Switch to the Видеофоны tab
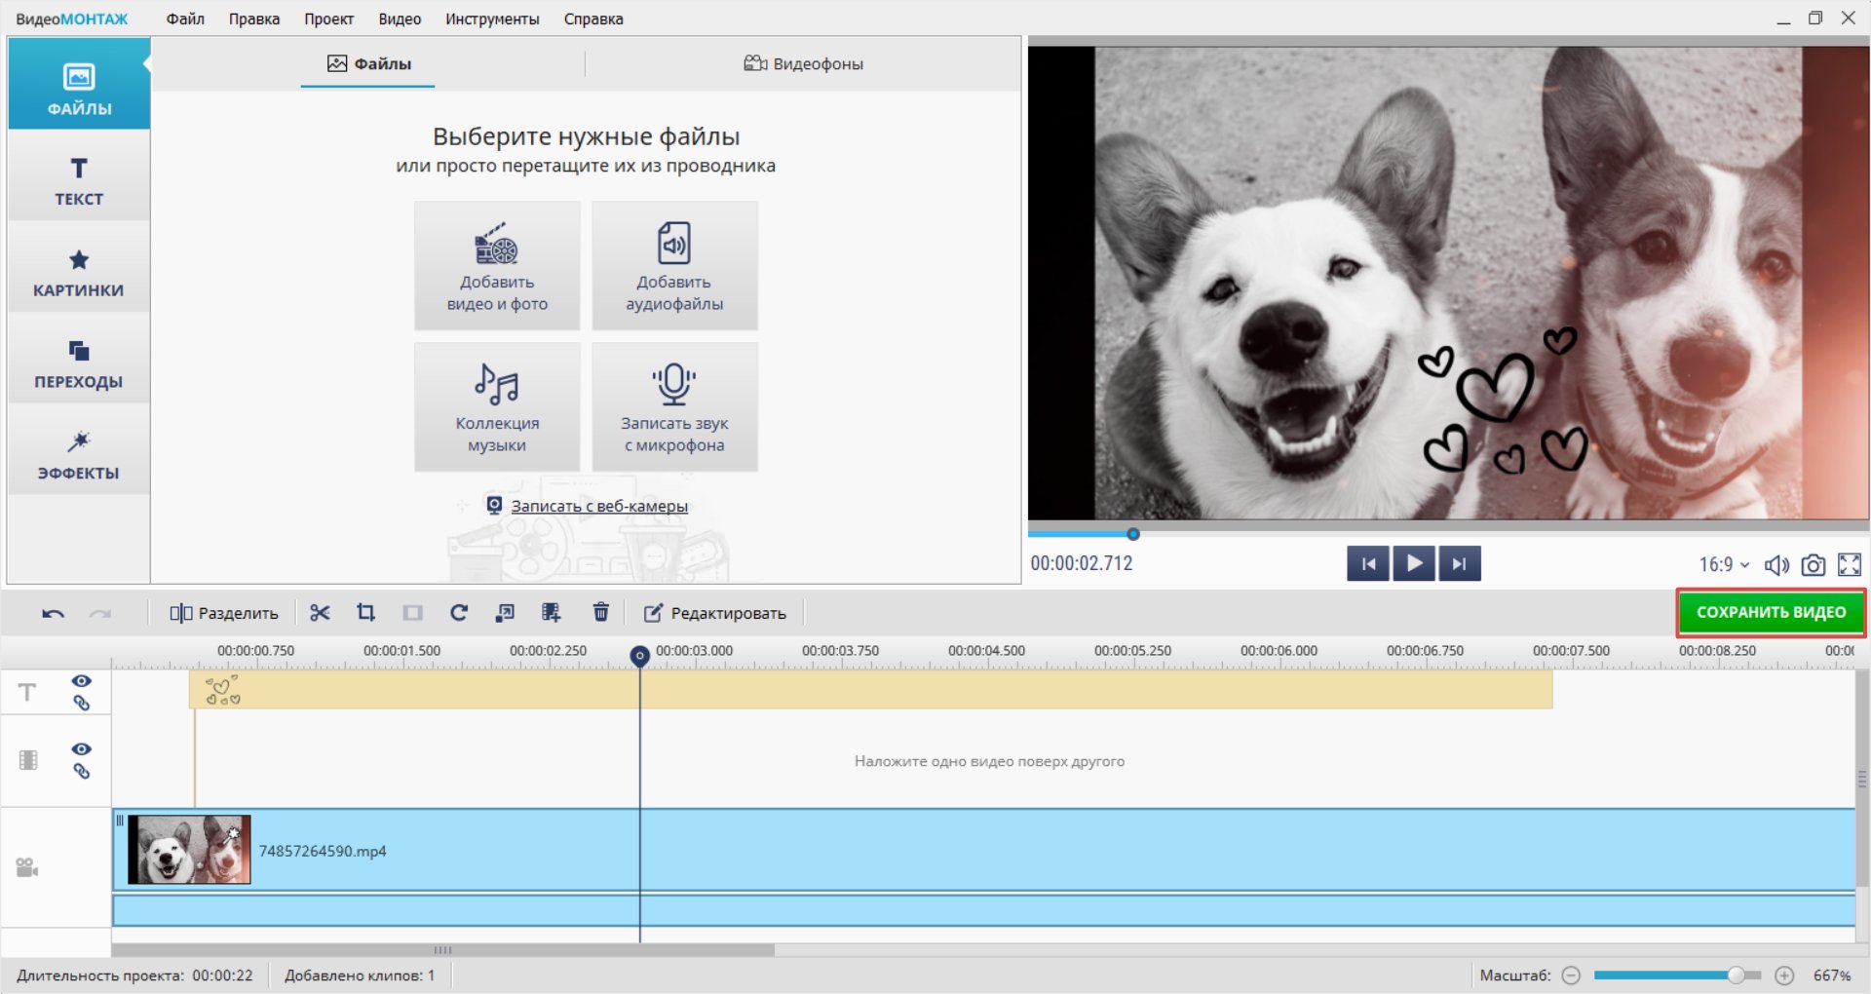The height and width of the screenshot is (994, 1871). point(804,64)
